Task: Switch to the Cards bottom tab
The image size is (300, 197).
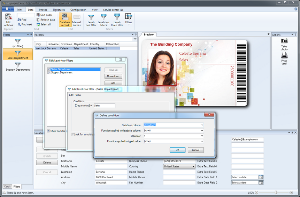Action: (7, 187)
